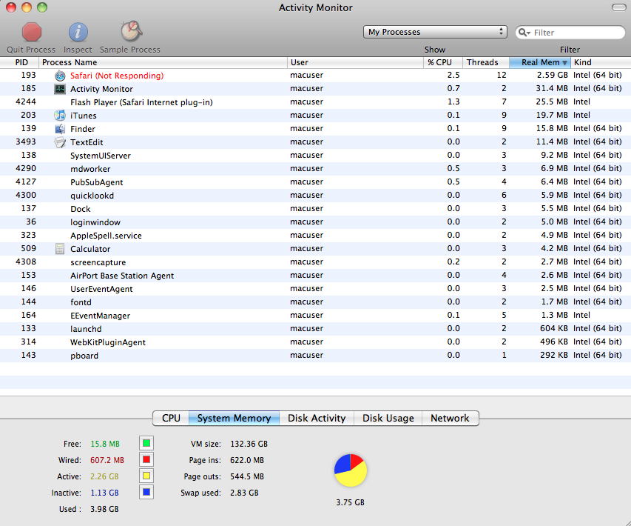Screen dimensions: 631x526
Task: Select Safari (Not Responding) process name
Action: coord(117,76)
